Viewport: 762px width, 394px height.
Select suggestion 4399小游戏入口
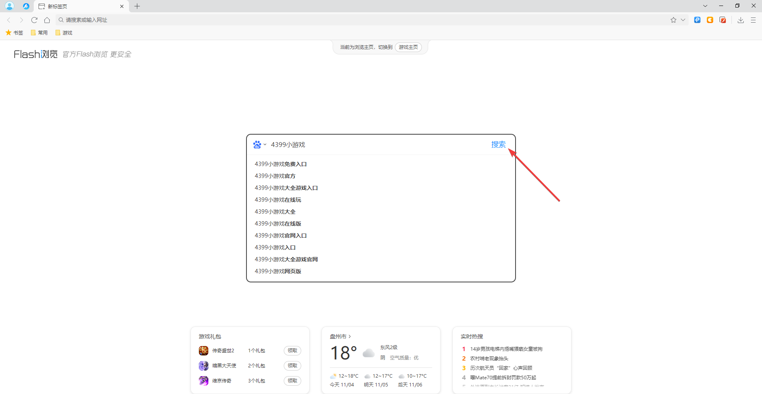[x=275, y=247]
